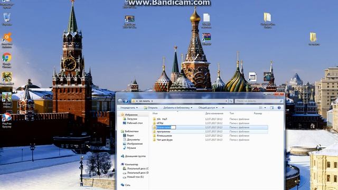Image resolution: width=338 pixels, height=190 pixels.
Task: Open the address bar history dropdown arrow
Action: [x=227, y=101]
